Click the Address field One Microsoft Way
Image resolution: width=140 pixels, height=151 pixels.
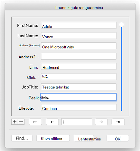tap(79, 46)
